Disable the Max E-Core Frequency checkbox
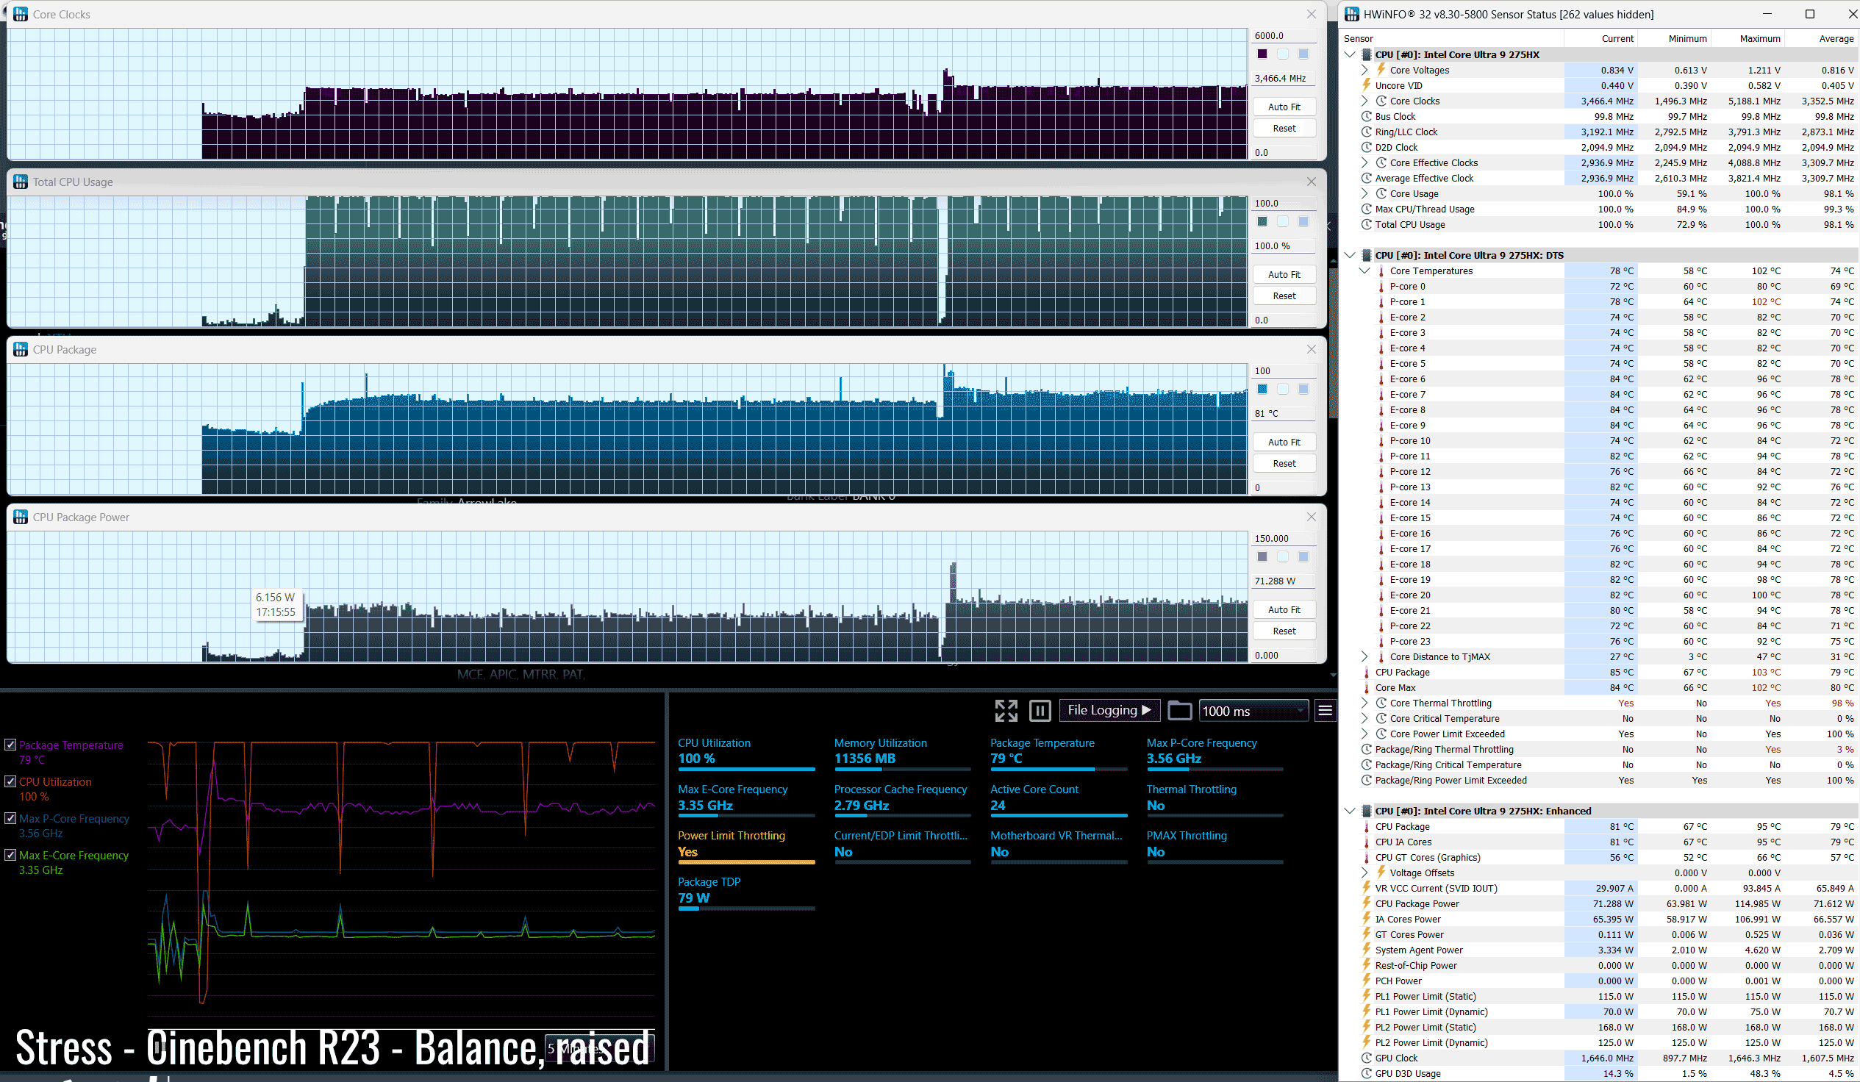The width and height of the screenshot is (1860, 1082). point(10,855)
